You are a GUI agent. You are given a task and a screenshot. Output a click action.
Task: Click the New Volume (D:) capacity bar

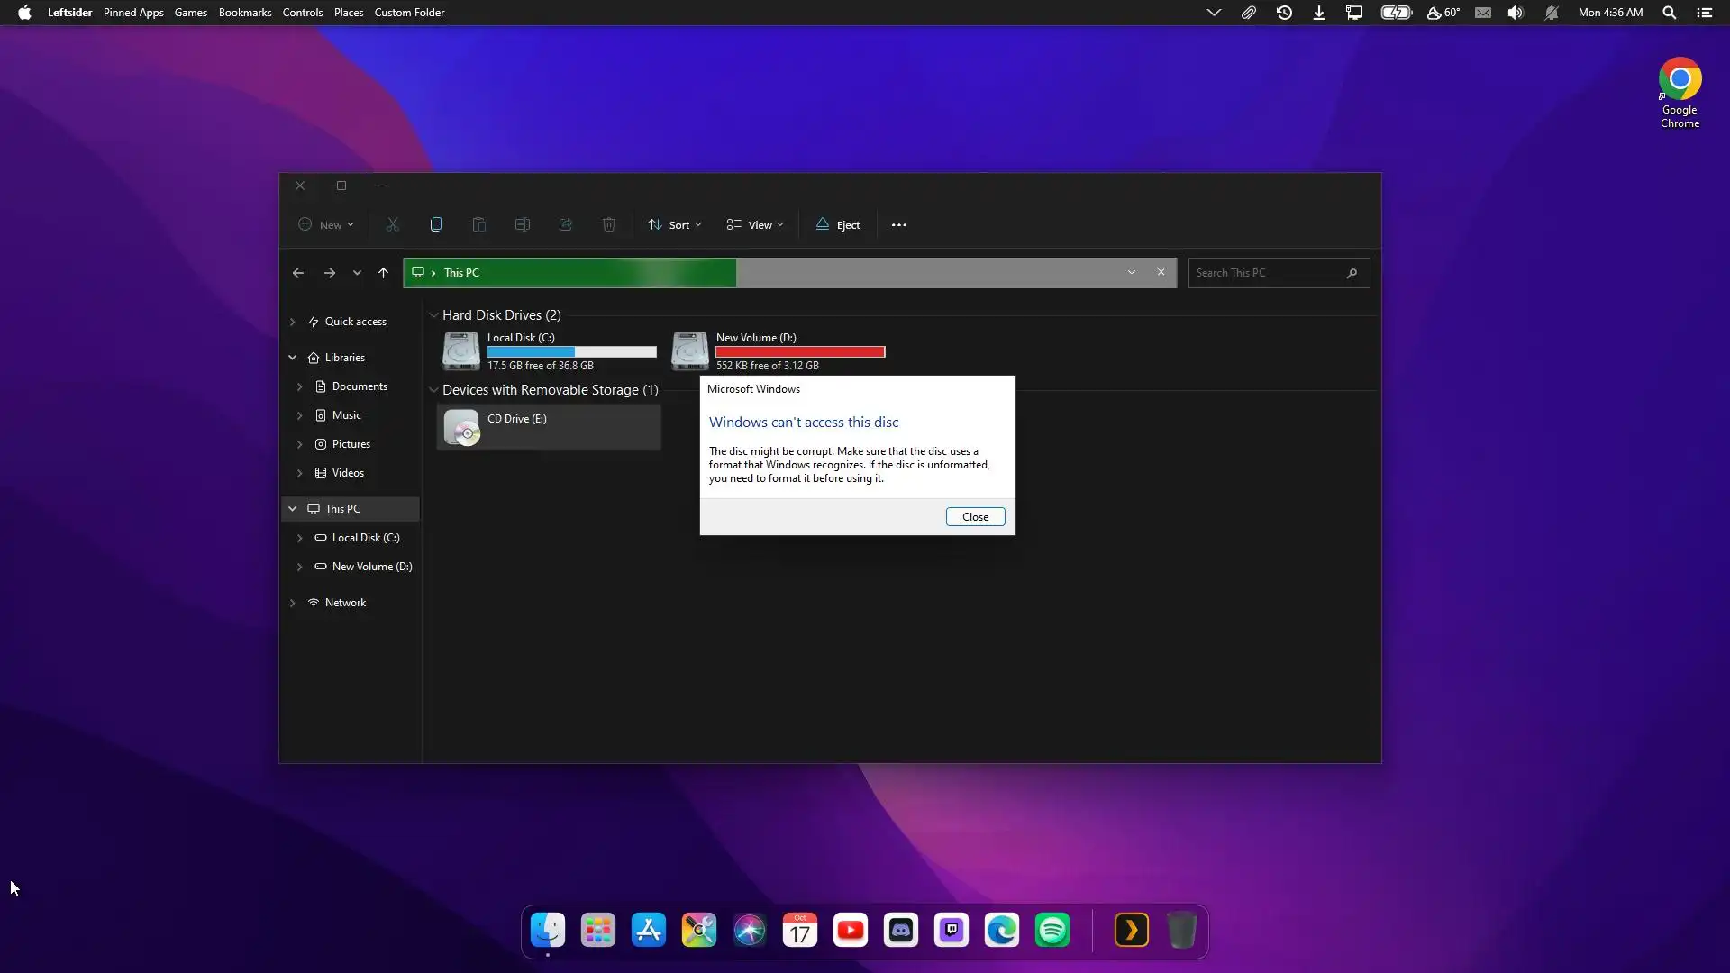[800, 352]
